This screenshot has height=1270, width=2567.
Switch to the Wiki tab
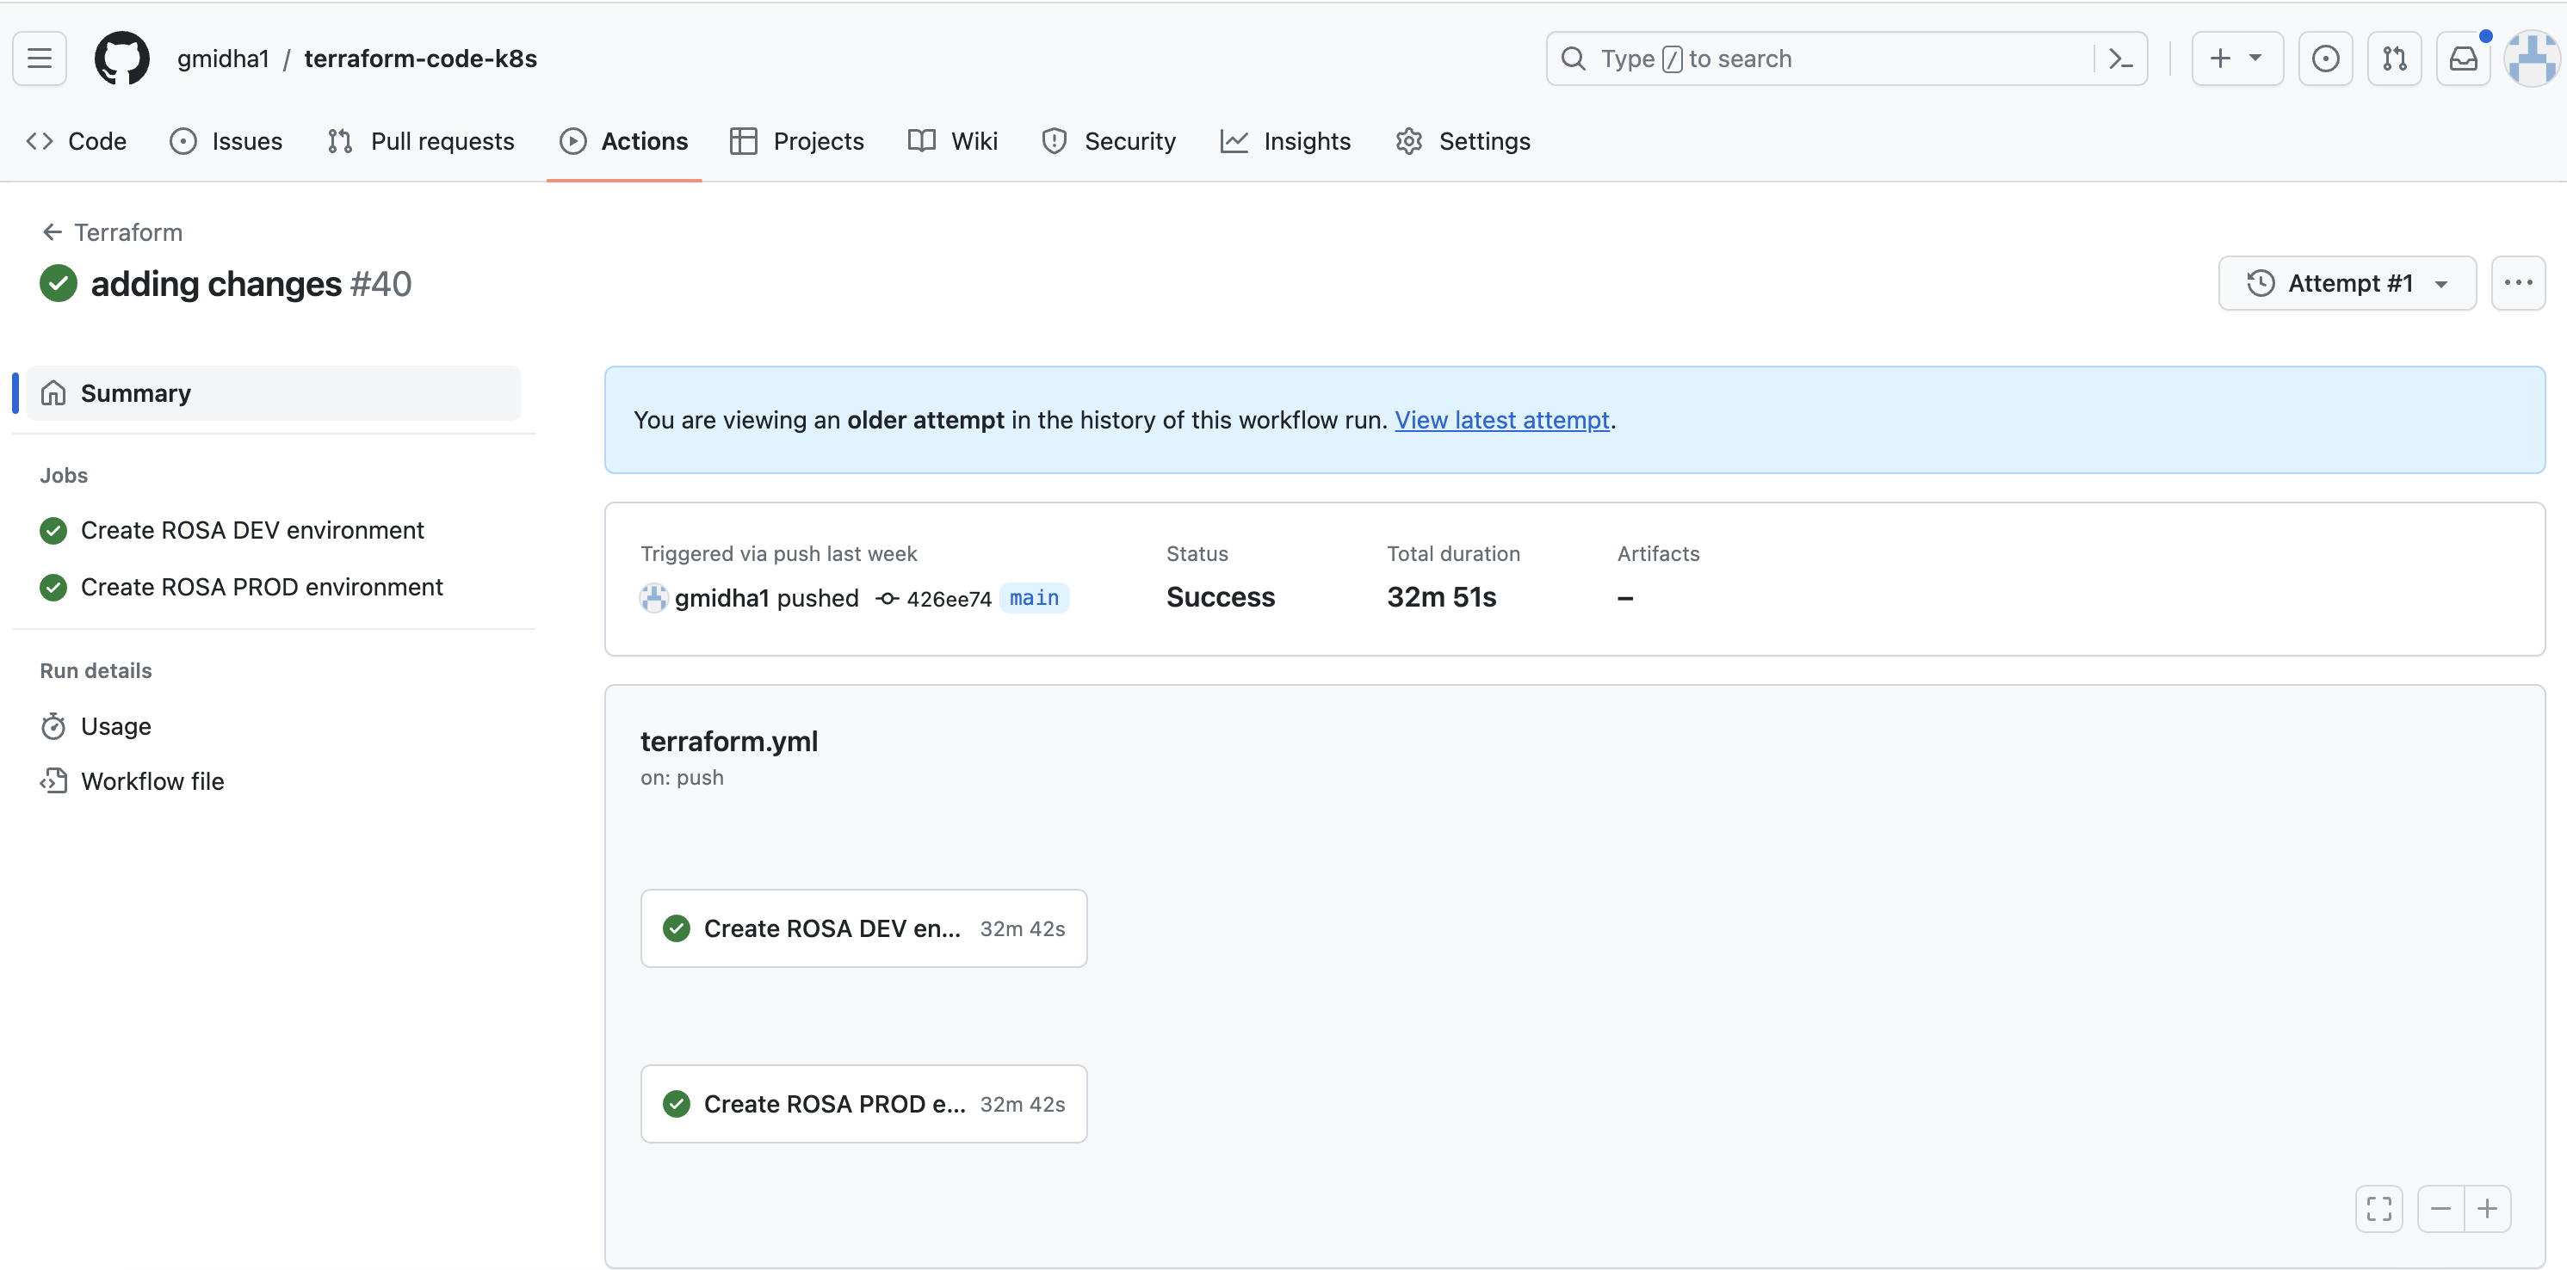pos(953,141)
